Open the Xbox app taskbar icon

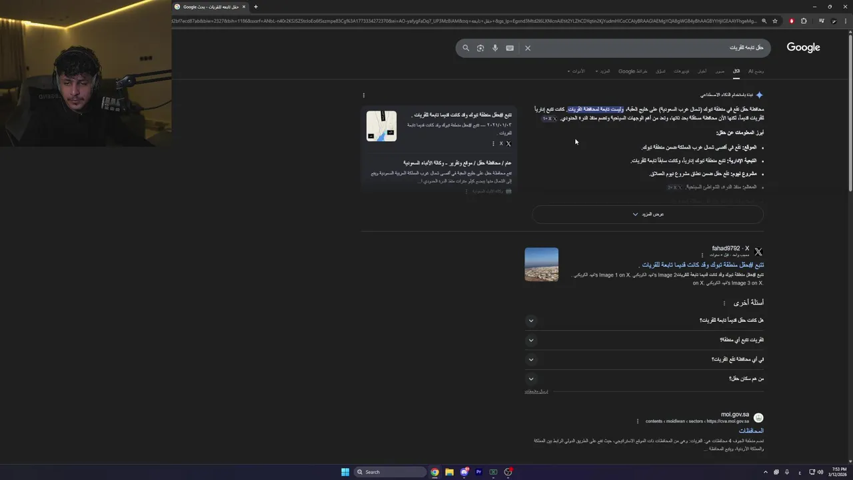493,472
